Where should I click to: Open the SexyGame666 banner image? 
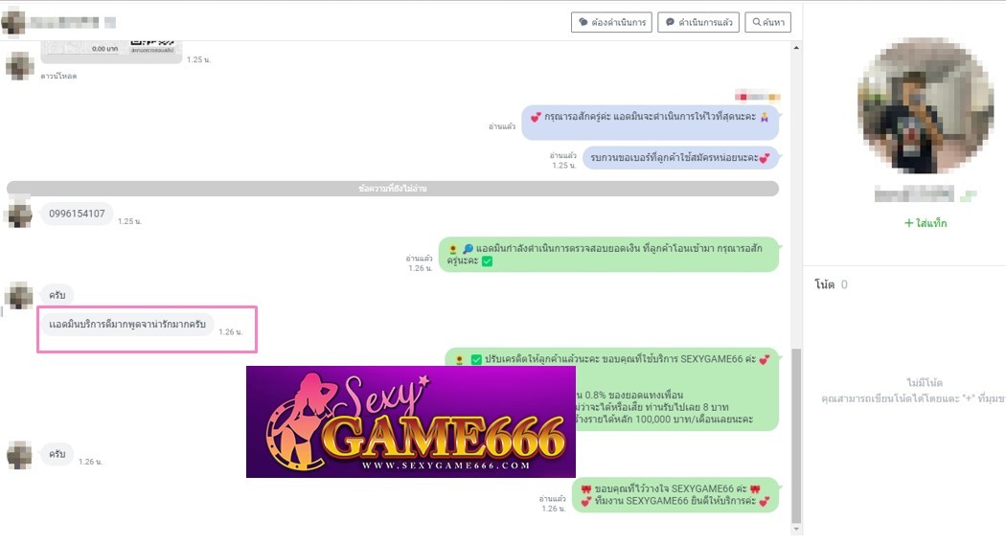[410, 421]
